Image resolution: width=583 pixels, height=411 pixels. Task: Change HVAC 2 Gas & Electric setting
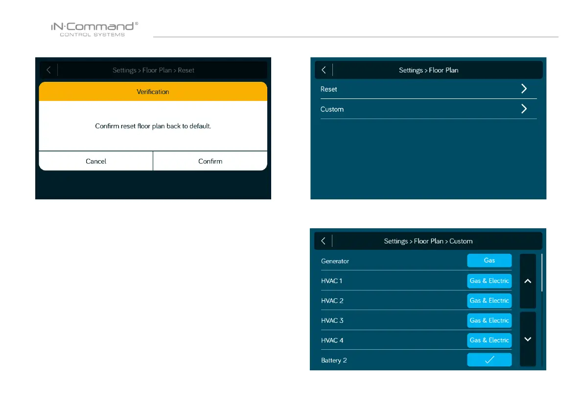(x=490, y=300)
